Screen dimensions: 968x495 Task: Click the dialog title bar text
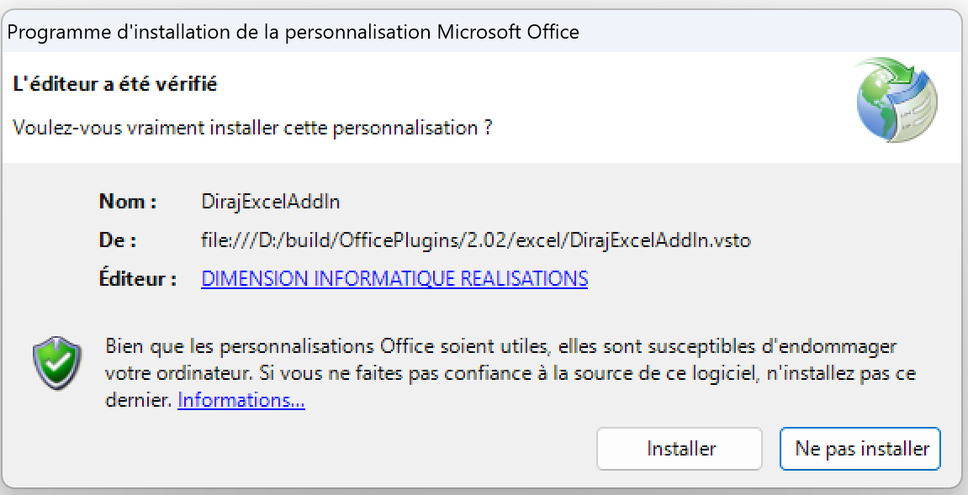294,31
